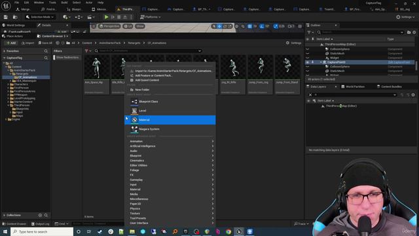Expand the Artificial Intelligence submenu

(170, 146)
